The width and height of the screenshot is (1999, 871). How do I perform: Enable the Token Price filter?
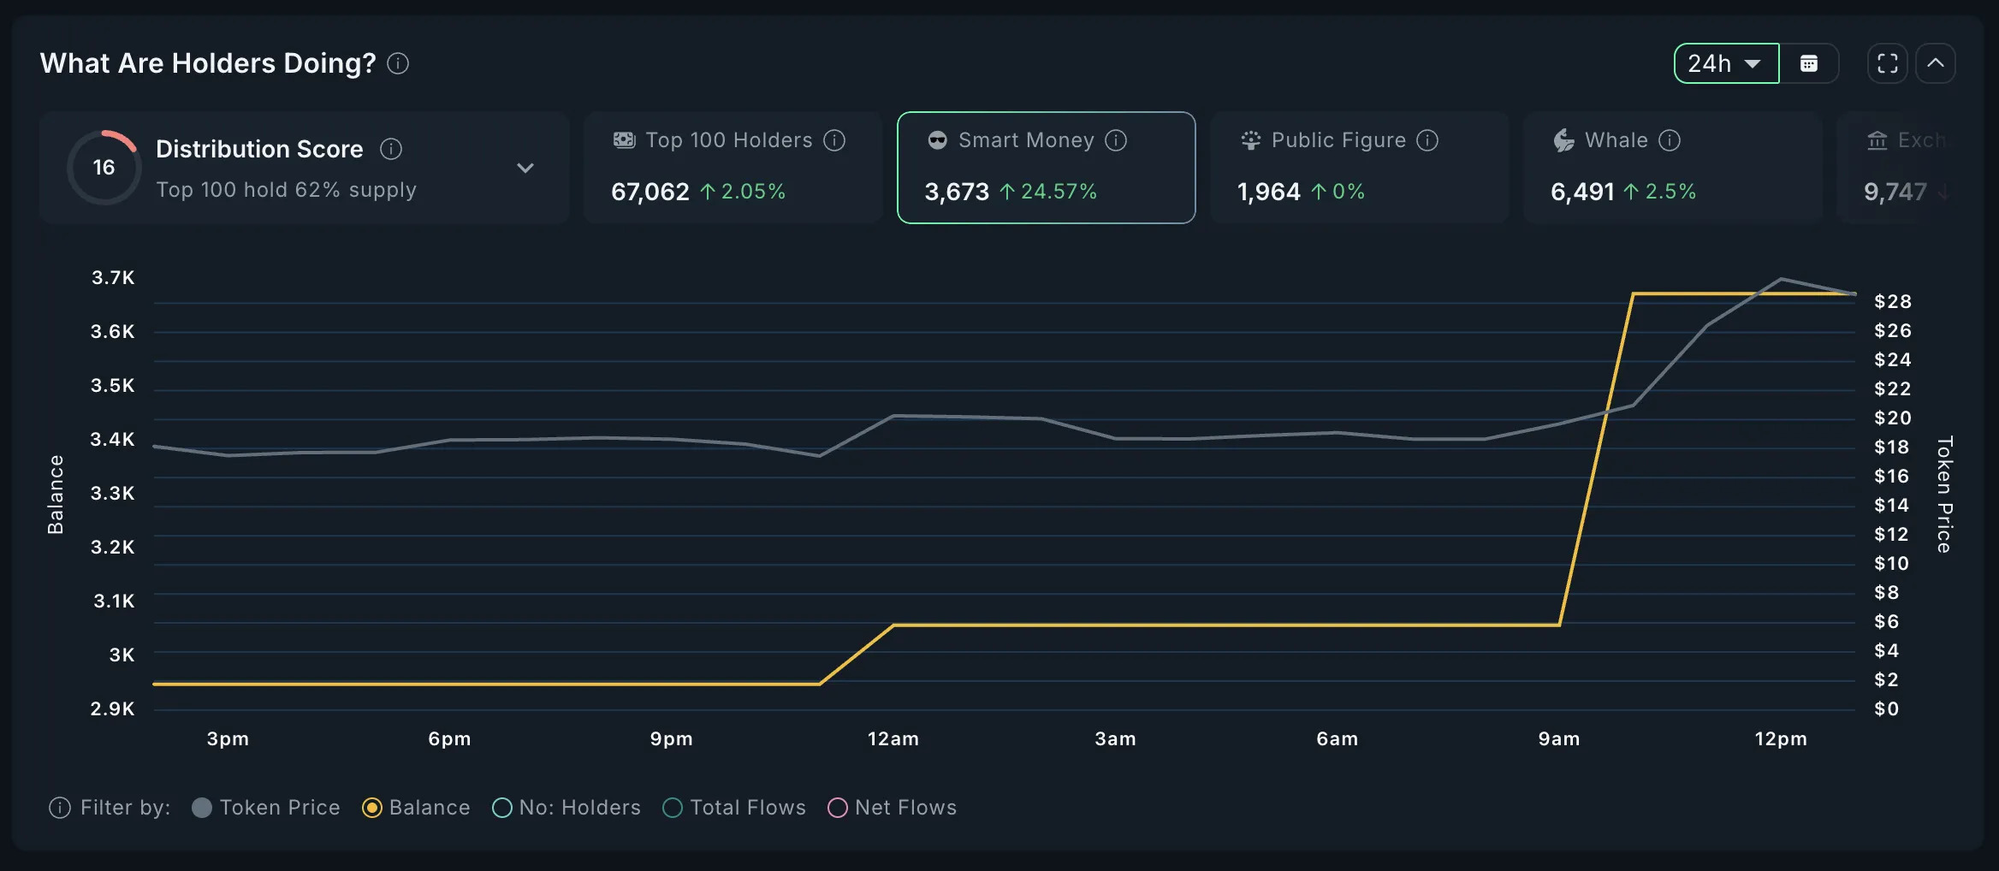tap(203, 807)
